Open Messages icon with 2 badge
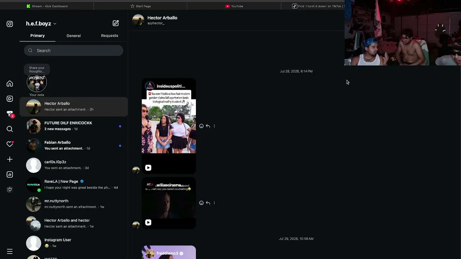 pos(10,114)
